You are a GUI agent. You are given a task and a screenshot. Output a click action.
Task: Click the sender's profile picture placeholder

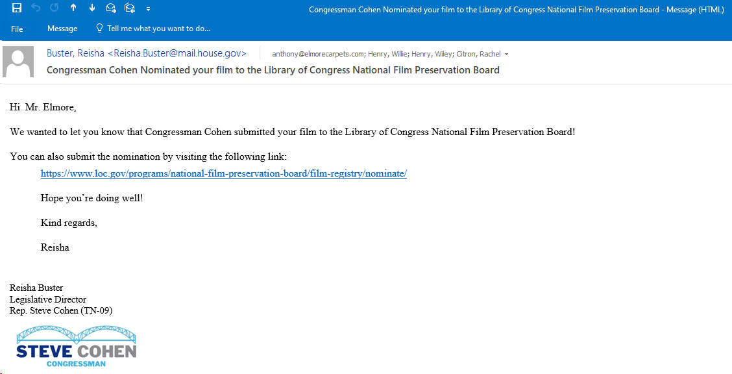pos(18,62)
